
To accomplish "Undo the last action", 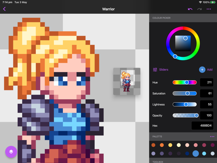I will click(x=190, y=9).
